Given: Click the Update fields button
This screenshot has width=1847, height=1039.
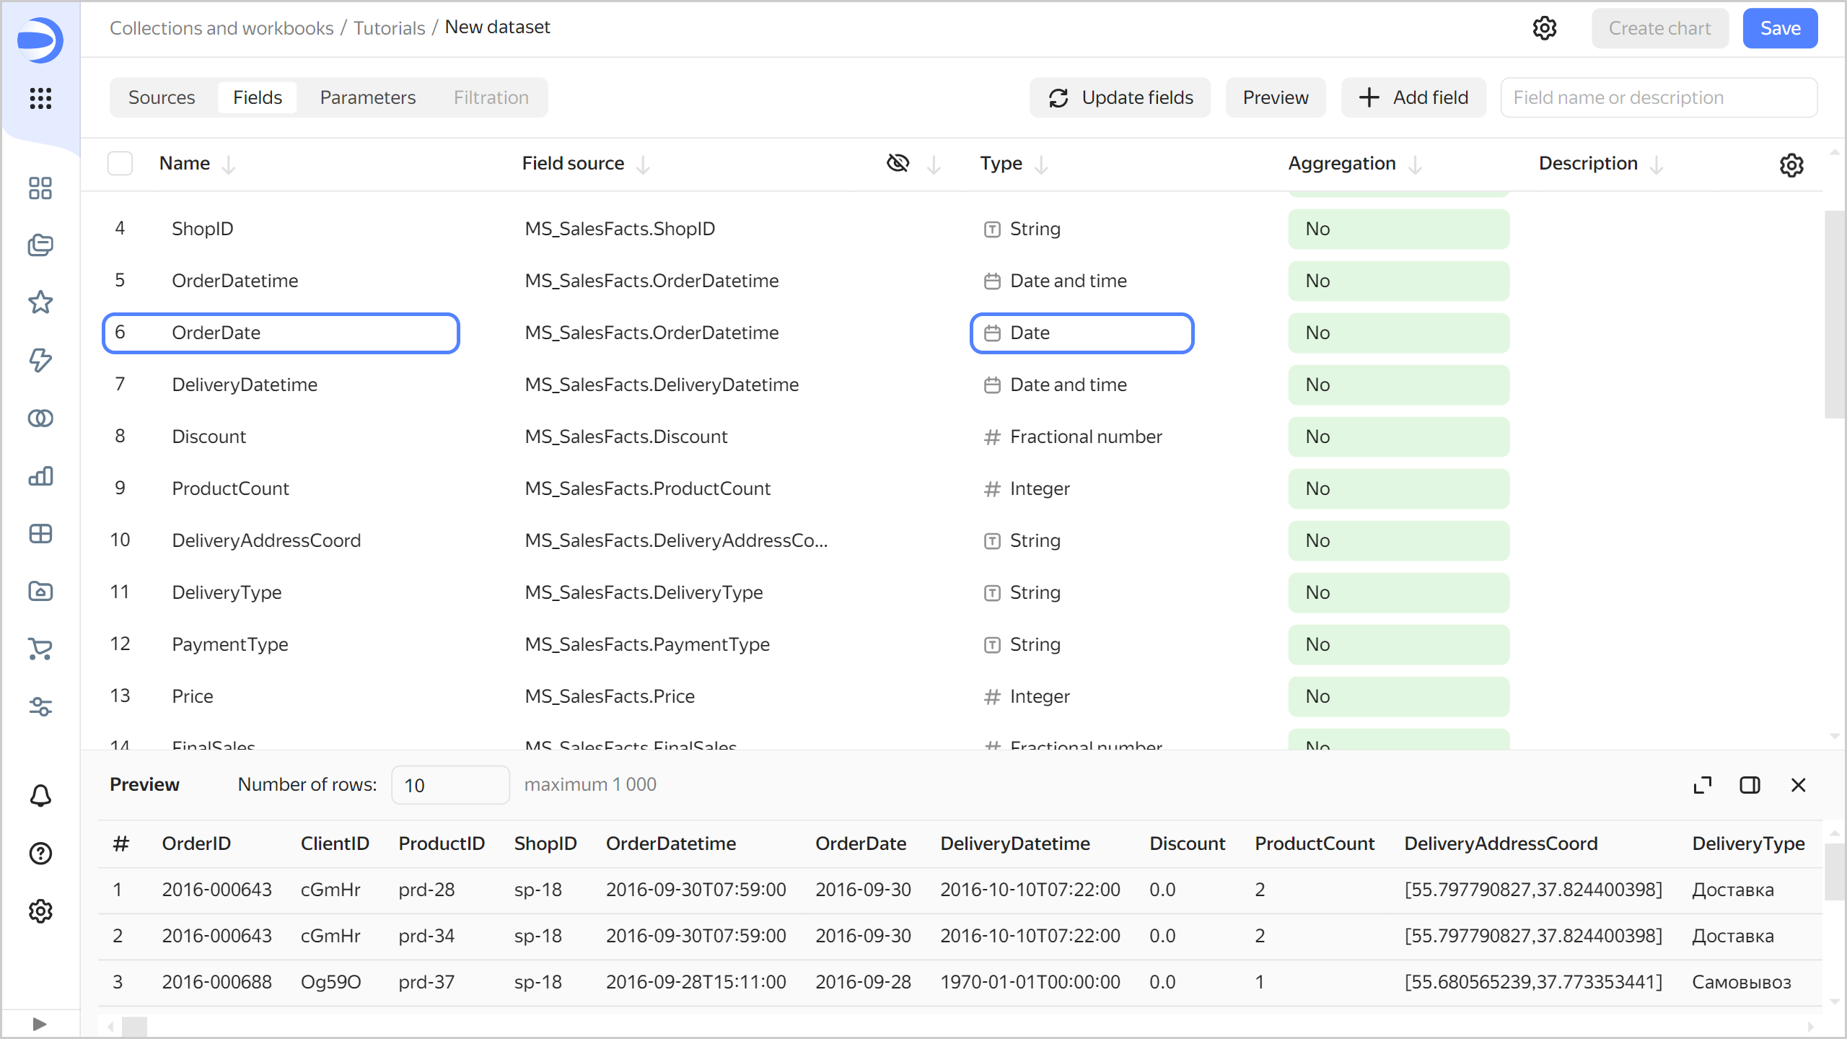Looking at the screenshot, I should tap(1120, 97).
